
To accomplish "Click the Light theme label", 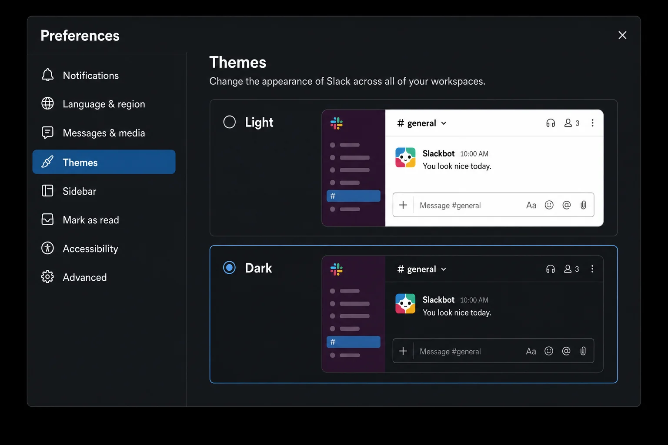I will [259, 123].
